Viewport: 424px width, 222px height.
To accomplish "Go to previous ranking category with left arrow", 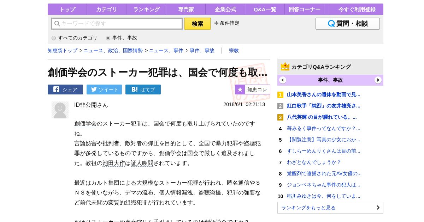I will 283,80.
